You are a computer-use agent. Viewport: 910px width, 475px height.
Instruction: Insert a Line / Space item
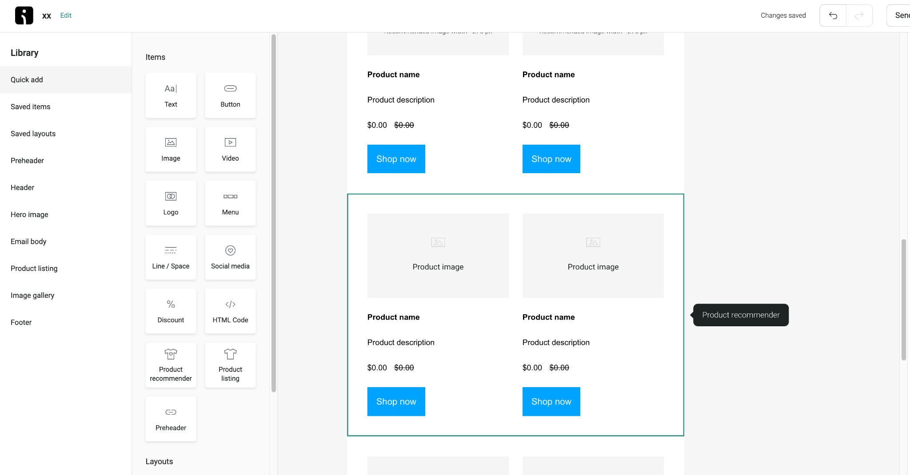tap(171, 257)
